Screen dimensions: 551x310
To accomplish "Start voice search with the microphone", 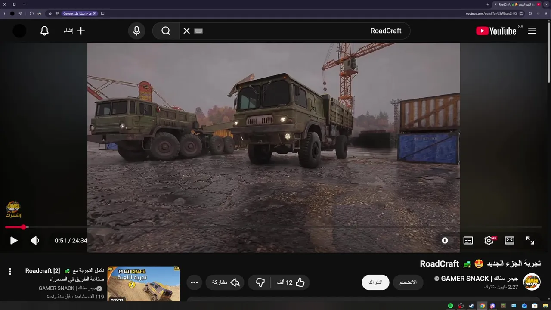I will click(136, 31).
